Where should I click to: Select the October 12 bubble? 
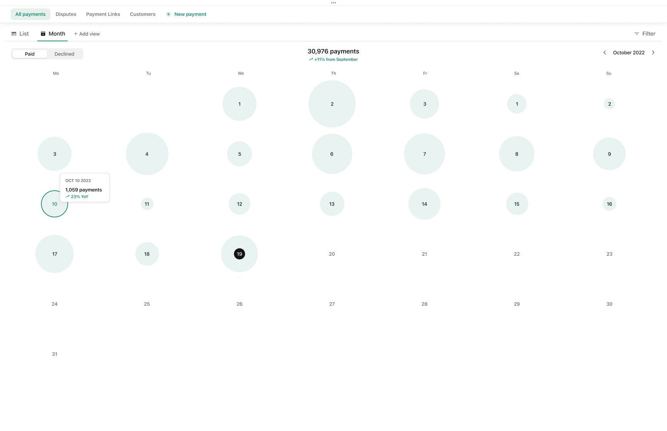click(x=239, y=204)
